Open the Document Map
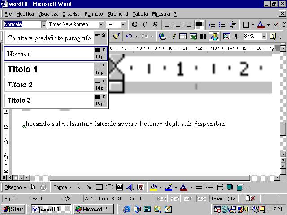Image resolution: width=287 pixels, height=215 pixels. click(x=226, y=36)
